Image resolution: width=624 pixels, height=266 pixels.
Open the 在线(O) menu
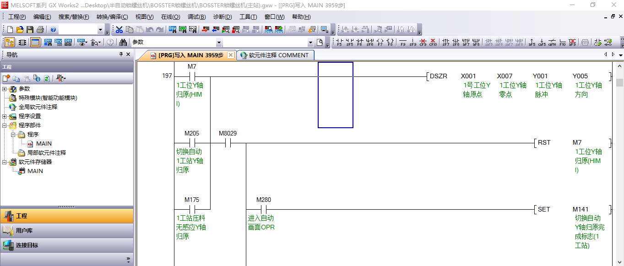coord(170,17)
